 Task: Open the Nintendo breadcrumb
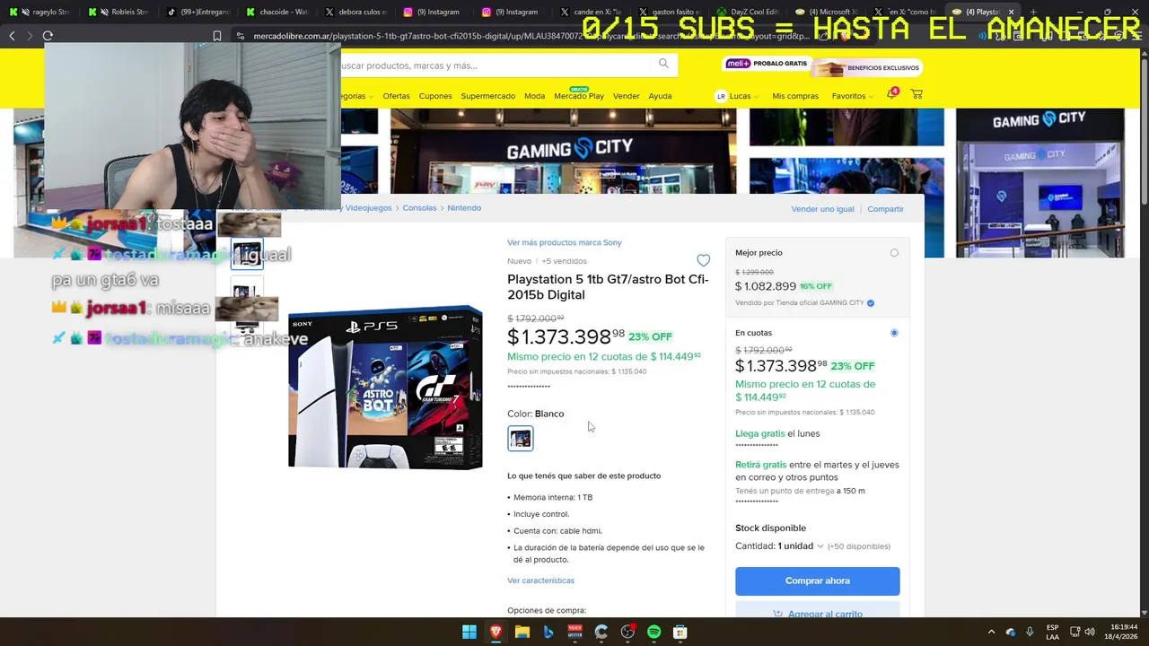click(x=464, y=208)
